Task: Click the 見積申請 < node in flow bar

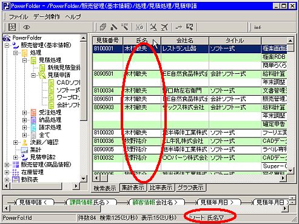Action: (35, 202)
